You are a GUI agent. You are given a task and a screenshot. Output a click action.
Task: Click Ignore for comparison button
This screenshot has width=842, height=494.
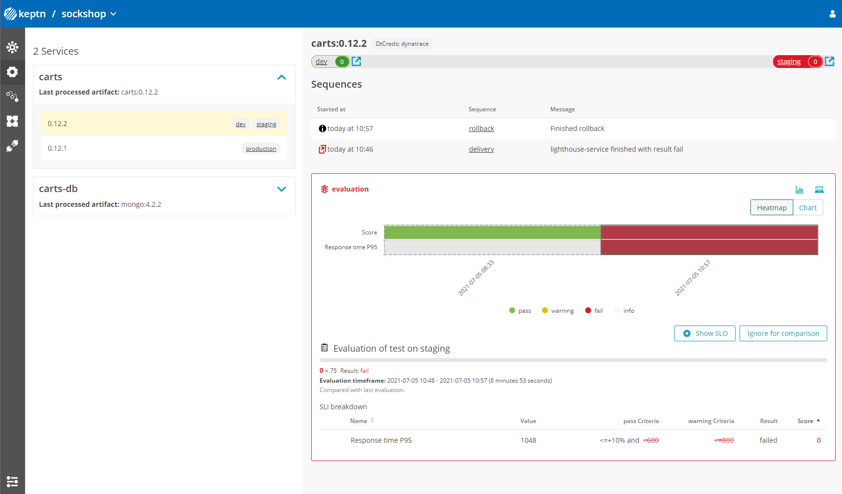click(783, 333)
